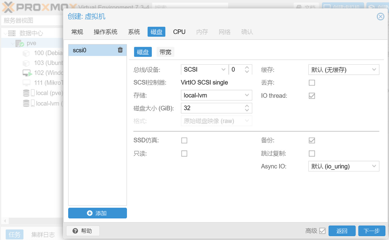
Task: Click the 帮助 help button
Action: [x=83, y=231]
